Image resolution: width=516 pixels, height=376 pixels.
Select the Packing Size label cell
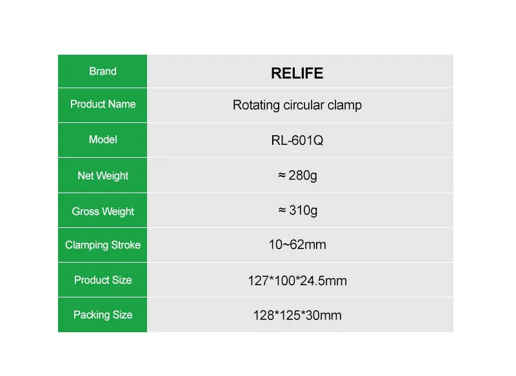coord(103,315)
